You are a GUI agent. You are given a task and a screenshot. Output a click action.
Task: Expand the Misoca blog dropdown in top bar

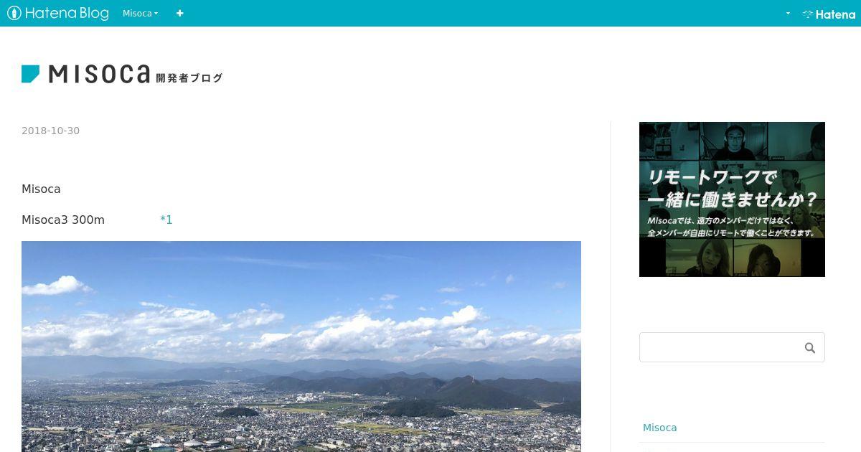[x=140, y=13]
